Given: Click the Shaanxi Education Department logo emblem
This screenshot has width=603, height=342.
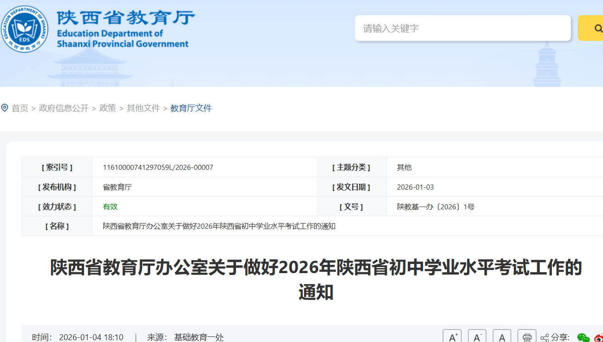Looking at the screenshot, I should [x=25, y=29].
